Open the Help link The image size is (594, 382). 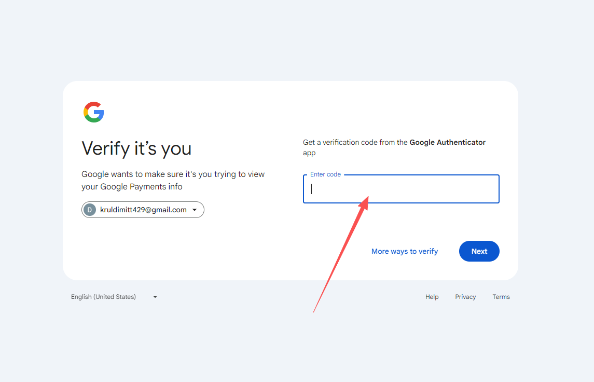(432, 297)
